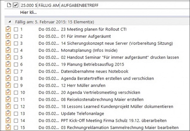Click task icon for Planung Betriebsausflug 2015

8,64
